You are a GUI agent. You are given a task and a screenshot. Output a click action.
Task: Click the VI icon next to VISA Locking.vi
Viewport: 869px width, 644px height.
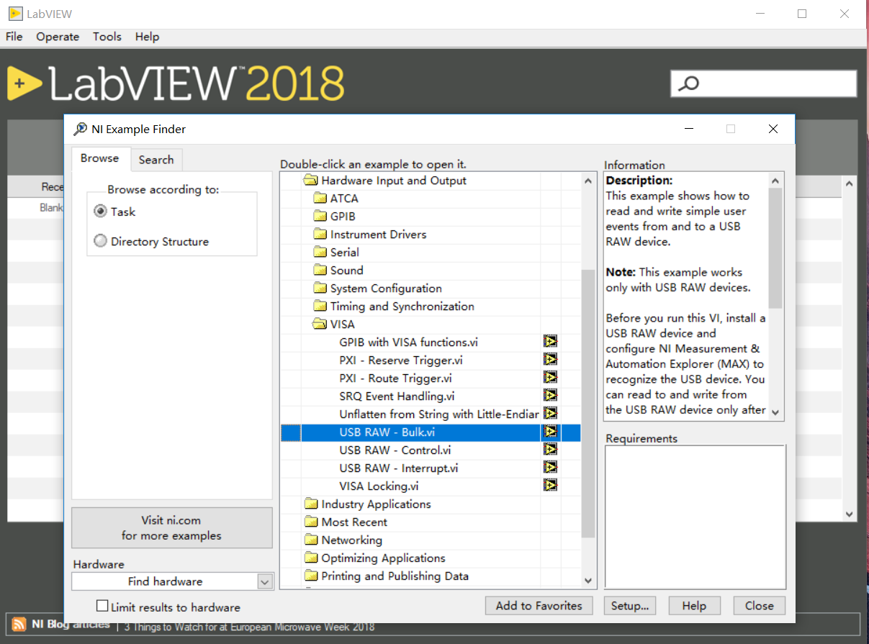550,485
